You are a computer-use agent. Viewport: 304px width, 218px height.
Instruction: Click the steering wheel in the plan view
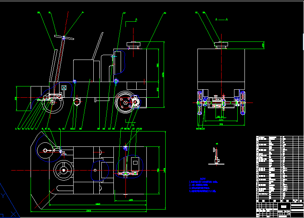tap(64, 171)
